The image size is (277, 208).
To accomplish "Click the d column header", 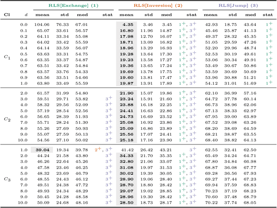I will point(26,14).
